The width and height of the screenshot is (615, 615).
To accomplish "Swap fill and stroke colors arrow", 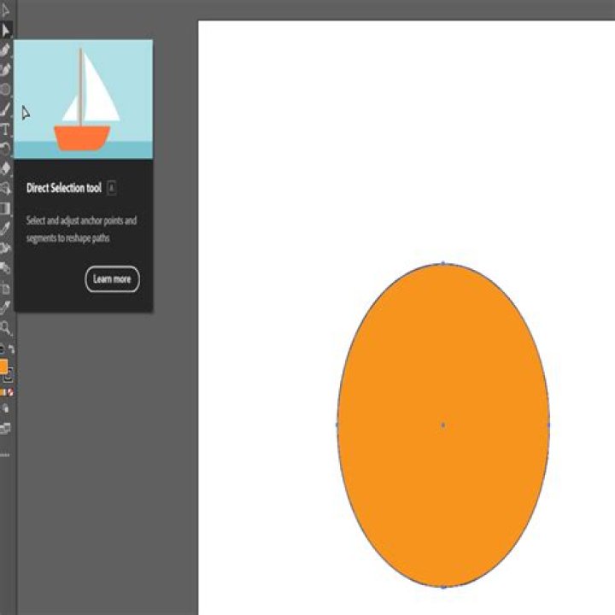I will (11, 349).
